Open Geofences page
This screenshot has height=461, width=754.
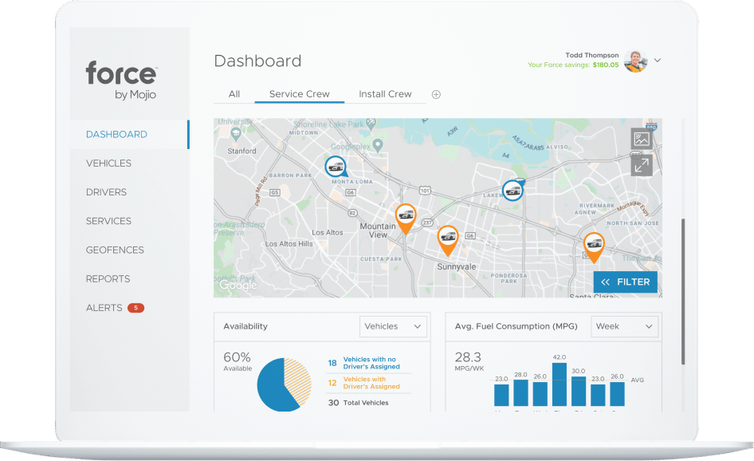click(115, 250)
